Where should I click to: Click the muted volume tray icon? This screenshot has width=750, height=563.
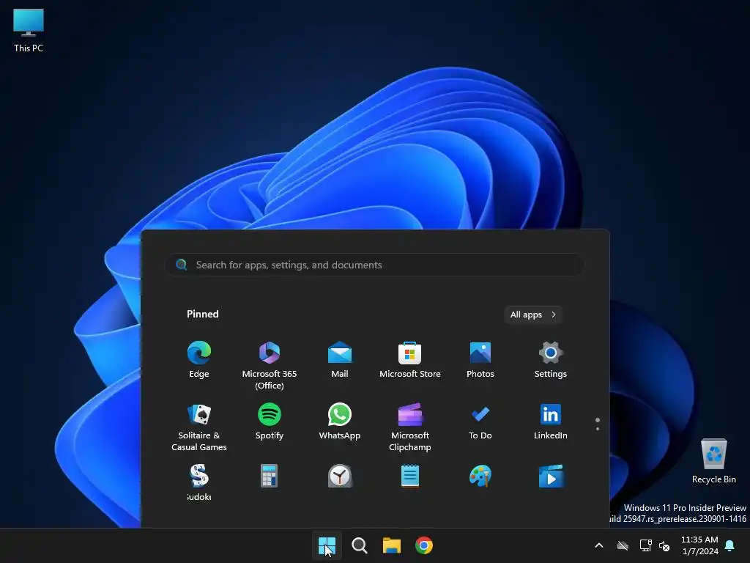pos(664,545)
